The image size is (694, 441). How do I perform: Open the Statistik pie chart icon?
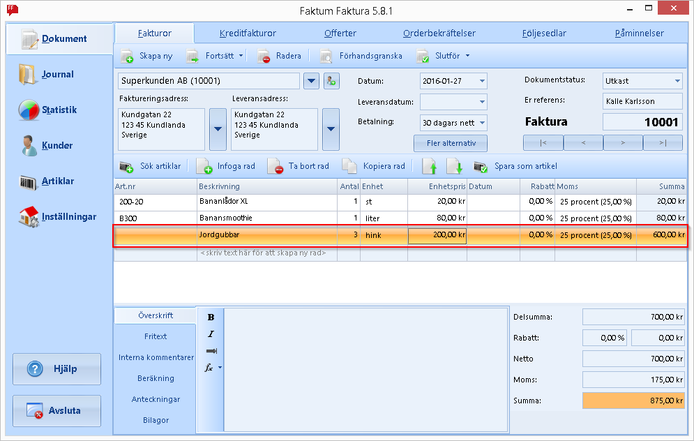tap(29, 110)
